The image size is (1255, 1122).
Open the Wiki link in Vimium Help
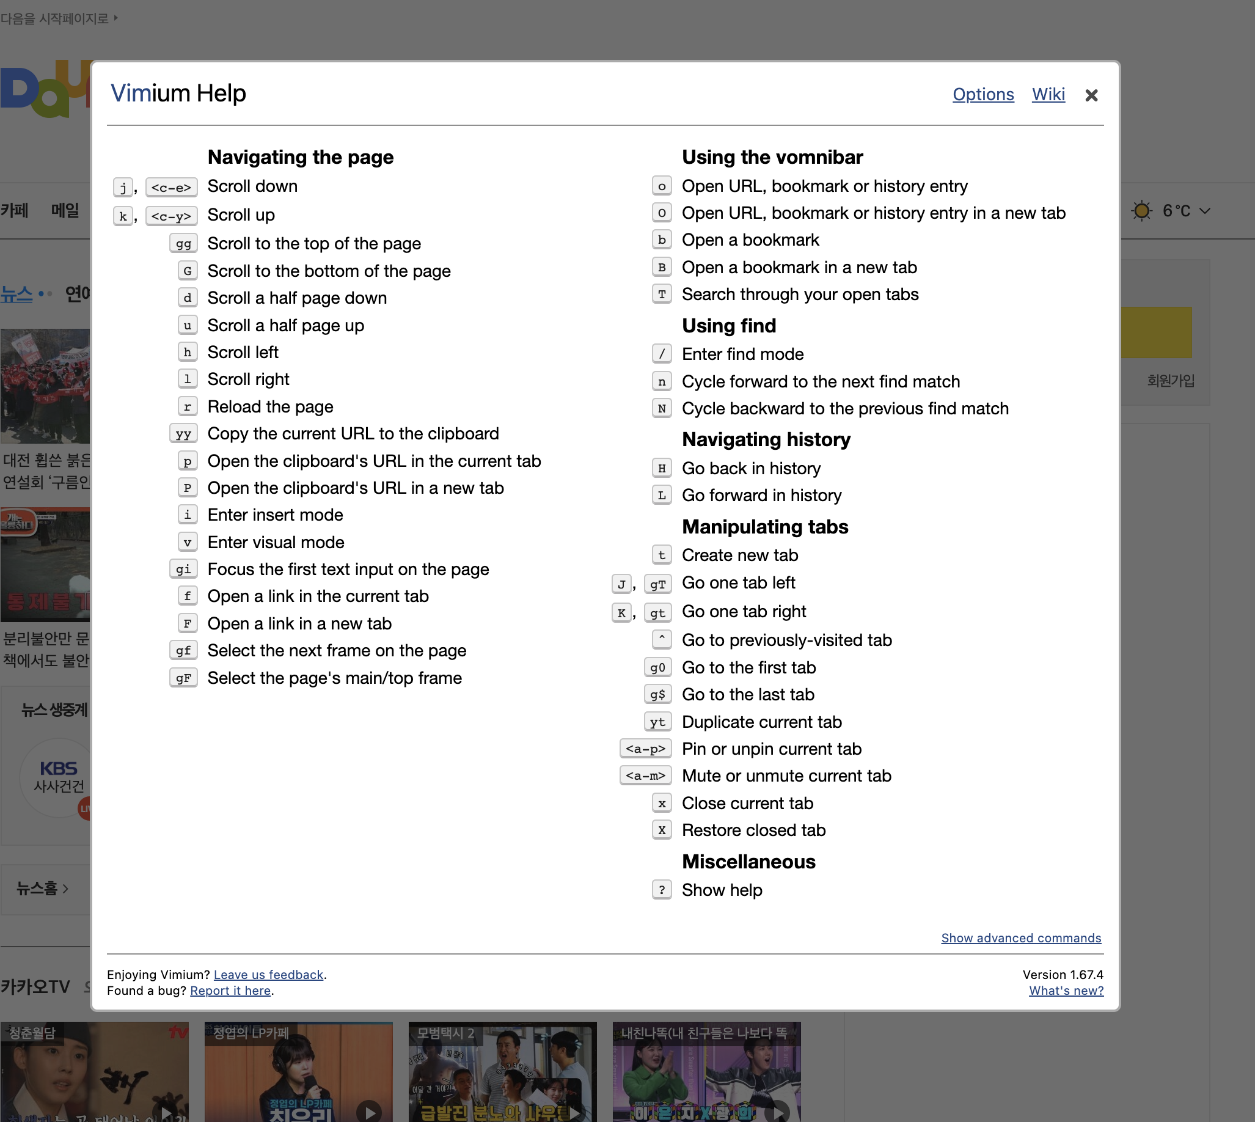(1048, 94)
